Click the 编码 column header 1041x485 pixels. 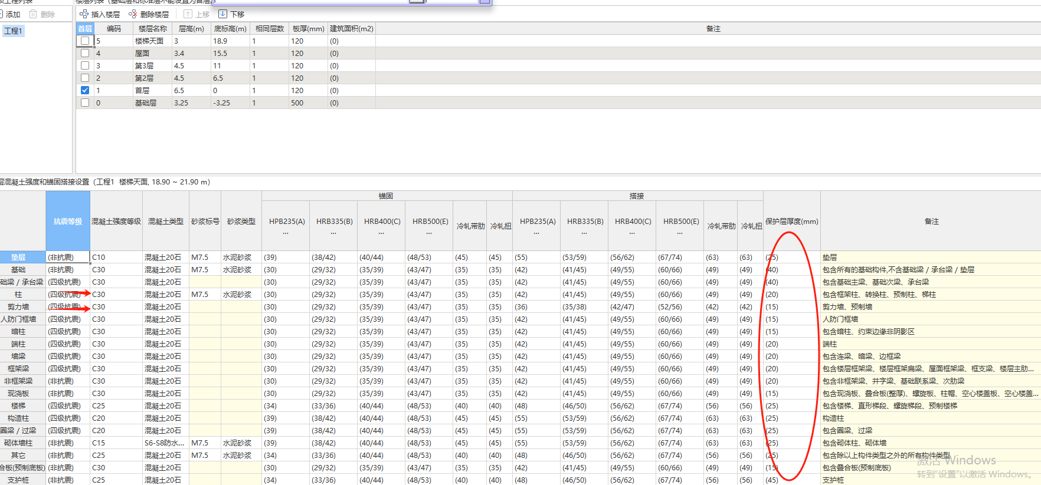pyautogui.click(x=113, y=28)
